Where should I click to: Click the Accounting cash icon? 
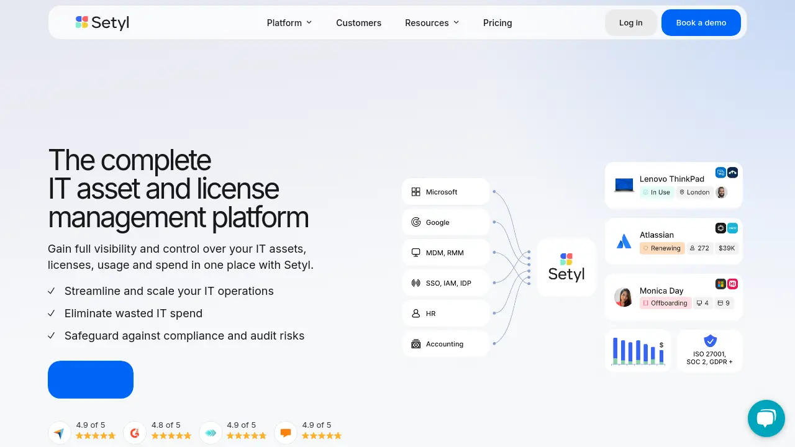(416, 344)
